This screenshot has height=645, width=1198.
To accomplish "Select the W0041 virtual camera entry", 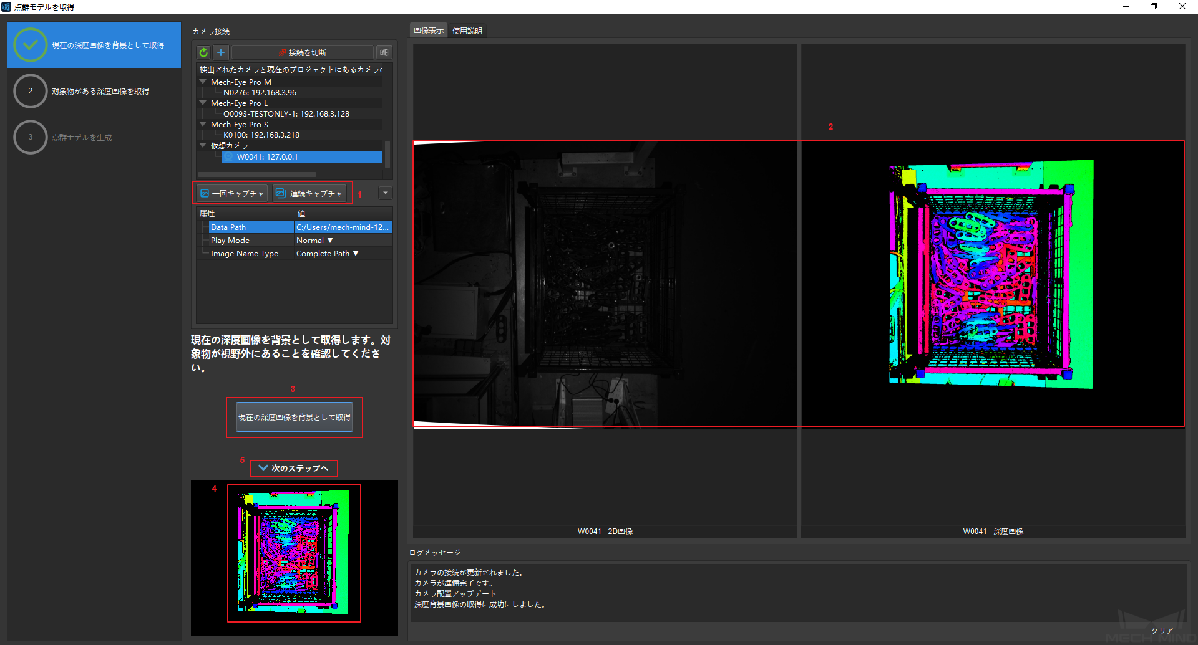I will pos(267,157).
